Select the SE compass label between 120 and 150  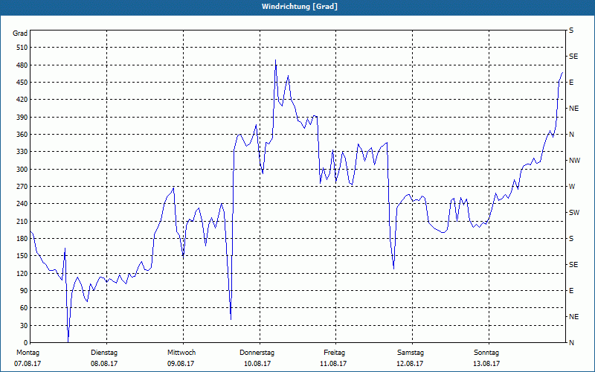click(573, 265)
